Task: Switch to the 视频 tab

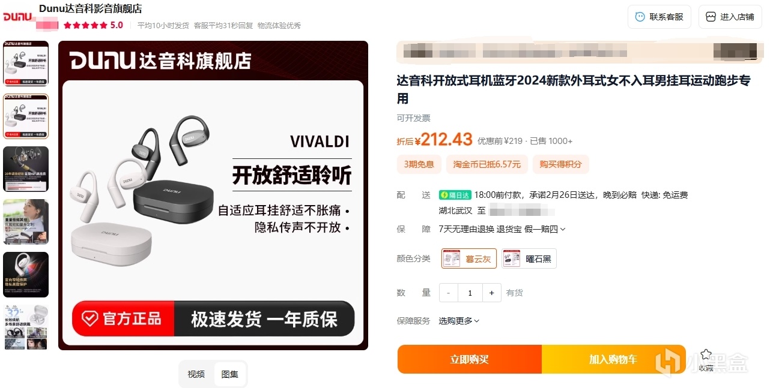Action: 196,374
